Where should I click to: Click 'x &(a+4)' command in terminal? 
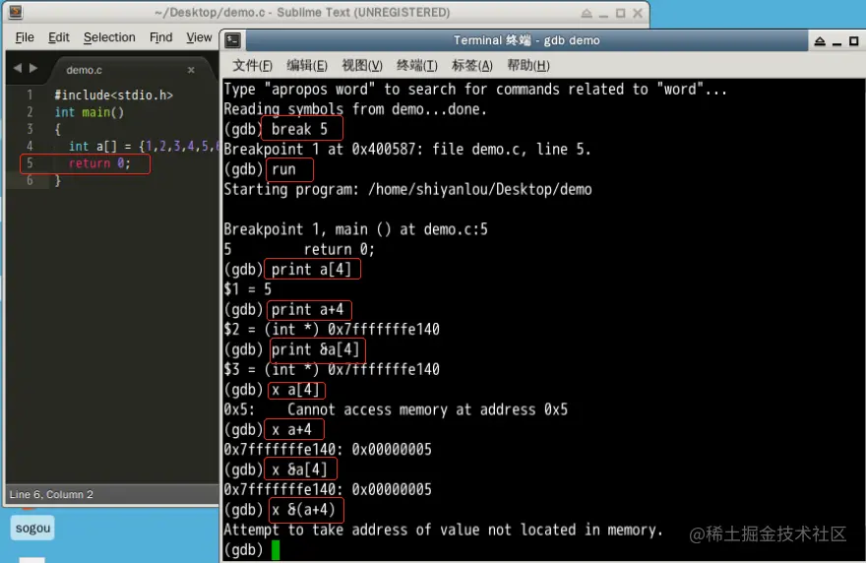[303, 510]
